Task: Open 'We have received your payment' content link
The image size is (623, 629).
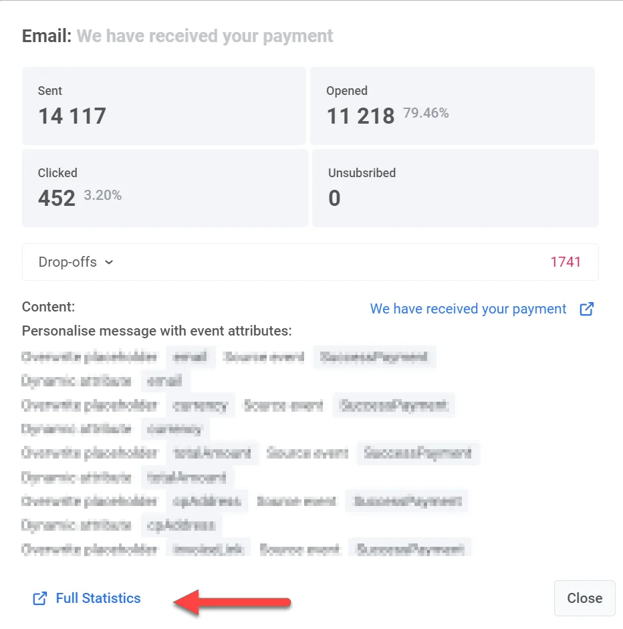Action: click(x=468, y=309)
